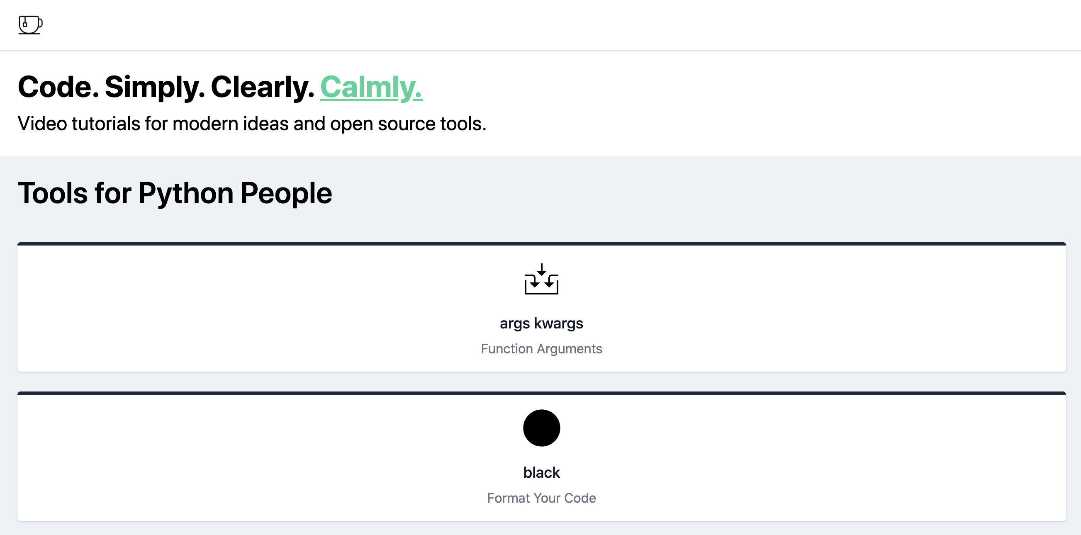Click the black course title

(x=541, y=472)
